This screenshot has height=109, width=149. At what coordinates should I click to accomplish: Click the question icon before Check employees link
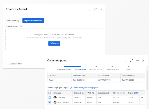click(71, 88)
